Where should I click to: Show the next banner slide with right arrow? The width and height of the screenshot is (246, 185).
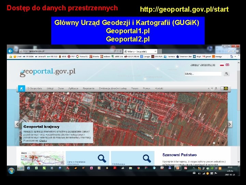tap(230, 124)
